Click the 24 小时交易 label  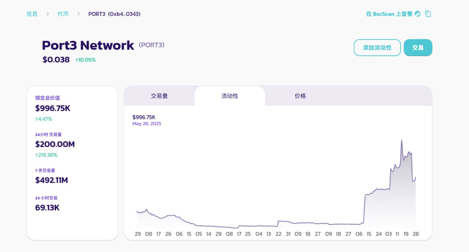pos(46,198)
